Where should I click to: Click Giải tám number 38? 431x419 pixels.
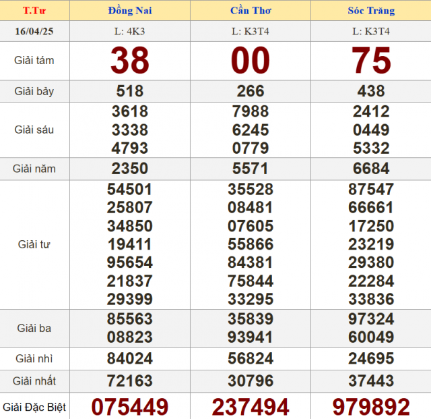130,60
